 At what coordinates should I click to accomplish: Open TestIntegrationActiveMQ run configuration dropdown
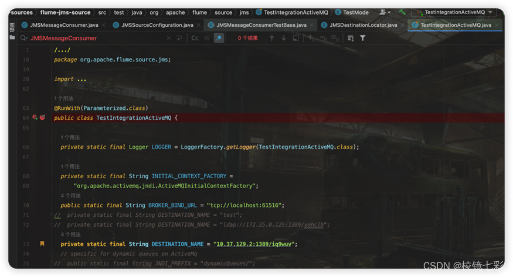pos(454,12)
